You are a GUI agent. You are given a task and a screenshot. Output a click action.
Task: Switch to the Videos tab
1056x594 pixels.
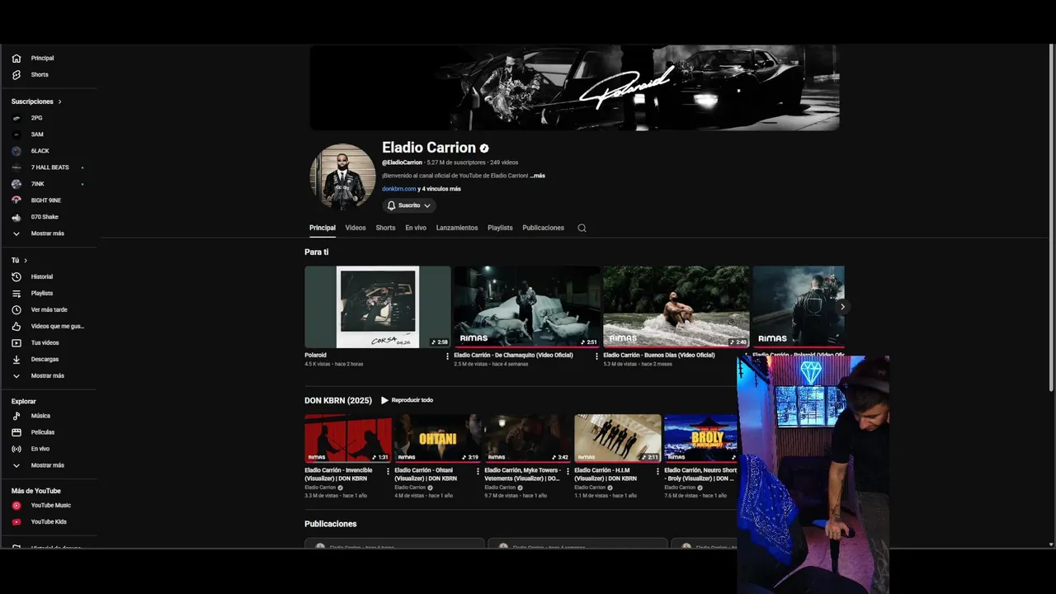point(356,228)
